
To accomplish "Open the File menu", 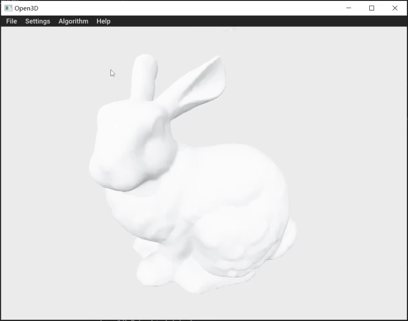I will 11,21.
